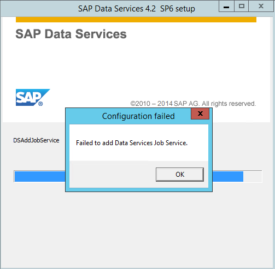The image size is (275, 269).
Task: Click OK in the Configuration failed dialog
Action: [180, 175]
